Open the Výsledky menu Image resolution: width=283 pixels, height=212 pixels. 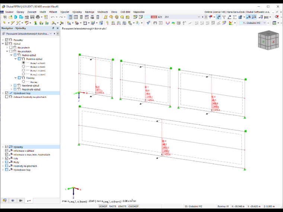click(x=77, y=12)
